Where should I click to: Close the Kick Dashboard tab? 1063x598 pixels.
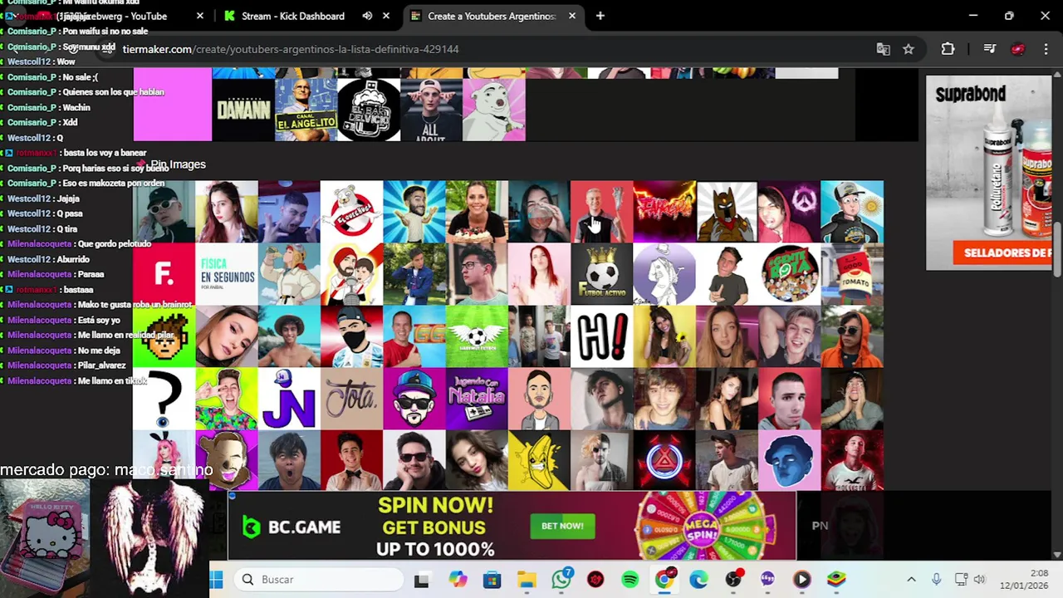386,16
